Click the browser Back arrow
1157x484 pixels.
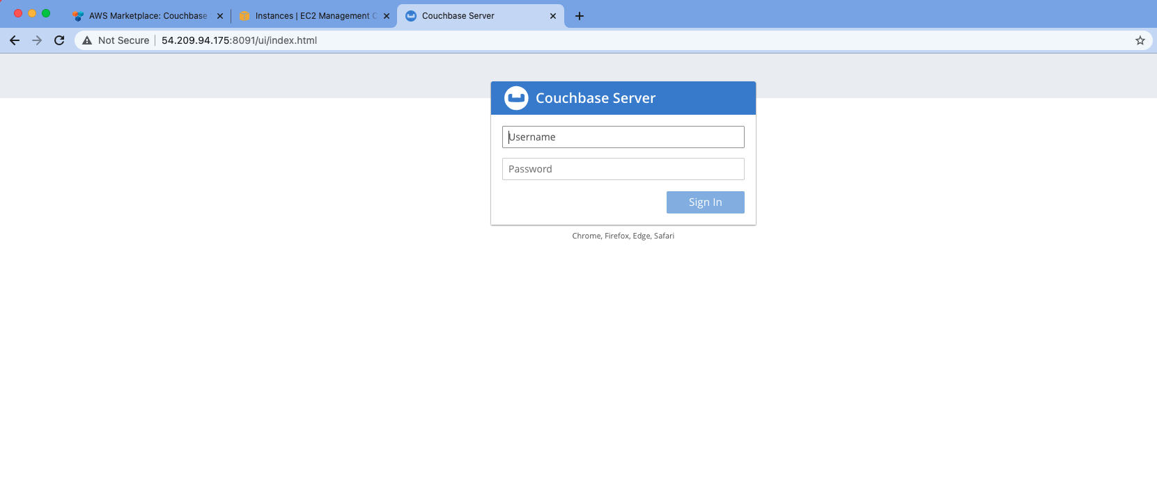pyautogui.click(x=15, y=40)
